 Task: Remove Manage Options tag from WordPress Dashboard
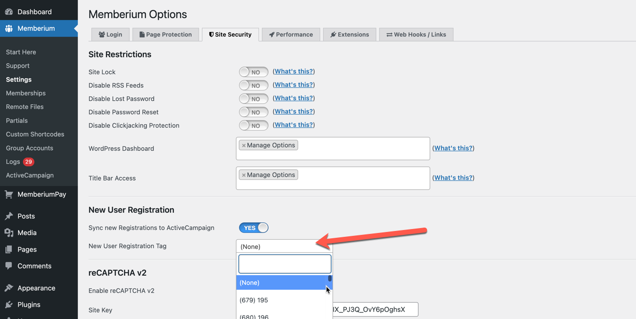tap(243, 145)
